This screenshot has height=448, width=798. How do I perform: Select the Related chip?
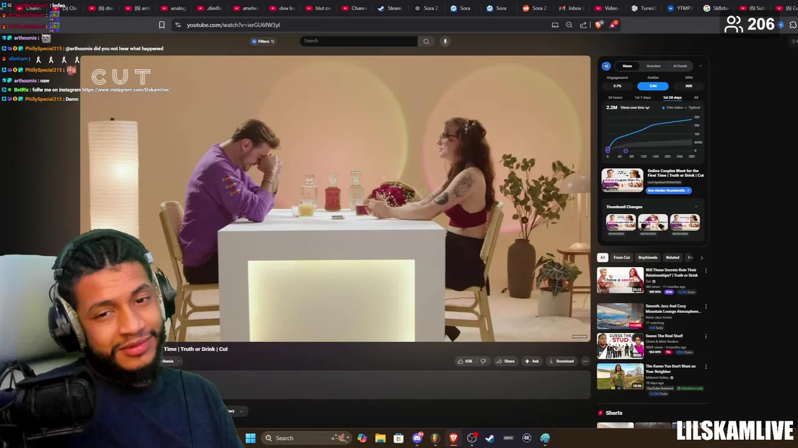tap(673, 258)
